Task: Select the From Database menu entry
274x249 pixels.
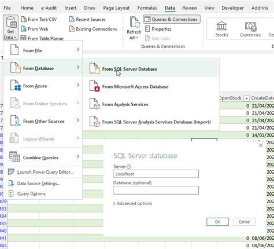Action: (x=43, y=68)
